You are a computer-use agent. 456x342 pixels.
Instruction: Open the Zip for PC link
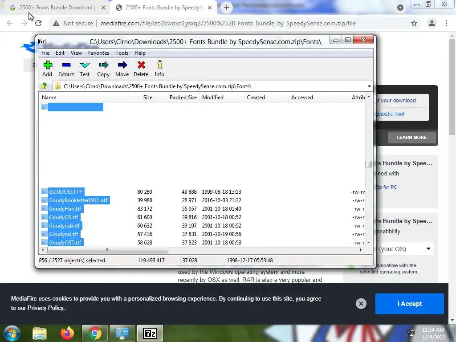[x=387, y=187]
